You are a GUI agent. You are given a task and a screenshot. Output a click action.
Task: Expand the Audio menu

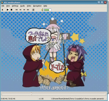click(x=23, y=6)
